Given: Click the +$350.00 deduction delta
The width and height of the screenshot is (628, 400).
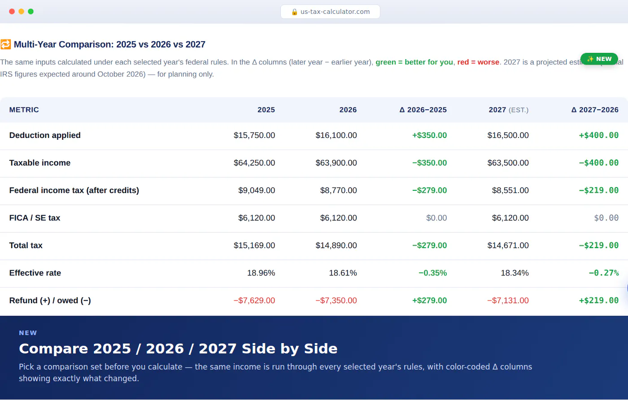Looking at the screenshot, I should pyautogui.click(x=430, y=135).
